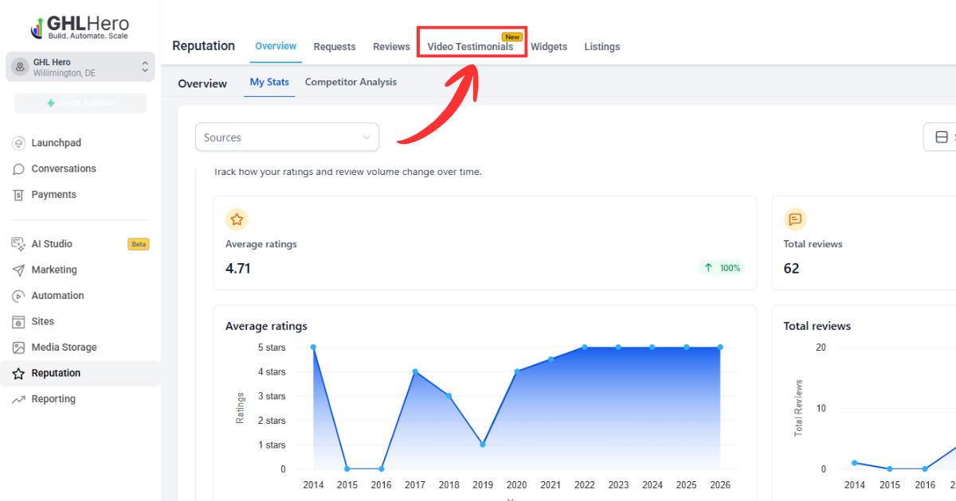Switch to the Requests tab

point(335,47)
